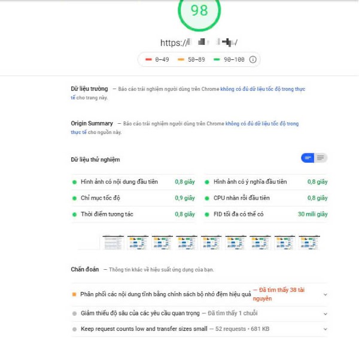Click 'CPU nhàn rỗi đầu tiên' metric
This screenshot has height=338, width=359.
[x=266, y=198]
